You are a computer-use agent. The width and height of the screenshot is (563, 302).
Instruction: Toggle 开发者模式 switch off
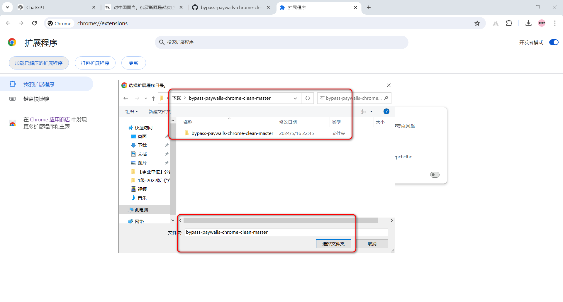(554, 42)
